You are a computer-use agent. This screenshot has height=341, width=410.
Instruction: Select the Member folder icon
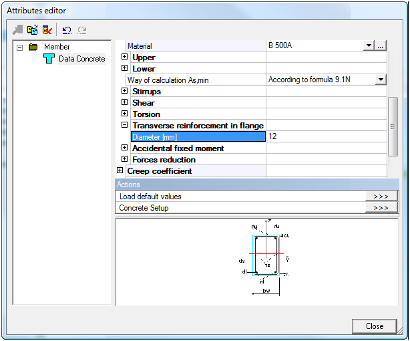(x=33, y=47)
